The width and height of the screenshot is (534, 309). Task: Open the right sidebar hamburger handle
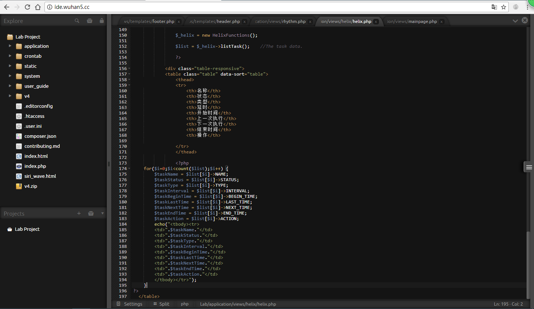tap(529, 167)
